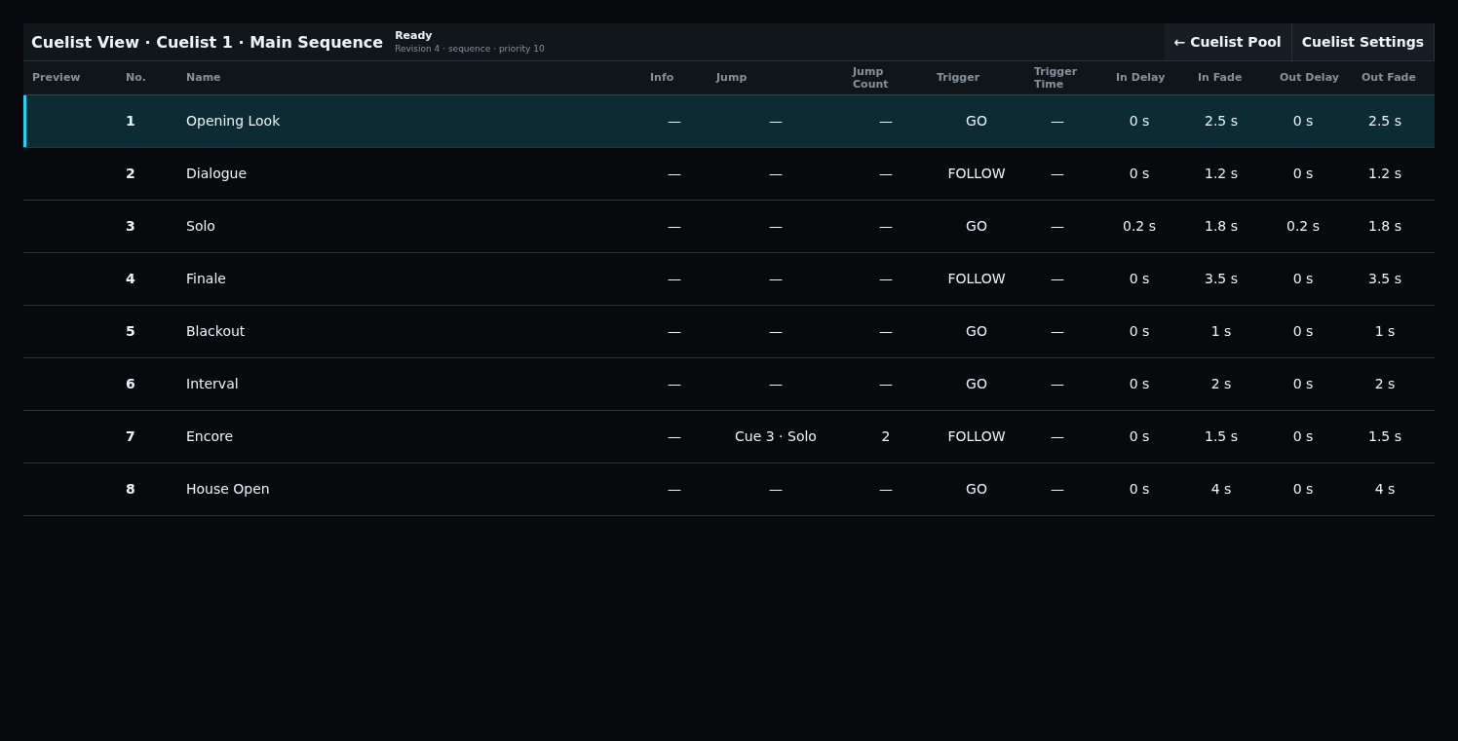Click the 'Revision 4 · sequence · priority 10' subtitle

click(470, 49)
